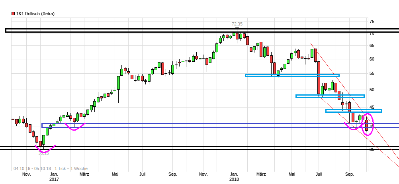
Task: Click the price axis value 50
Action: [x=372, y=90]
